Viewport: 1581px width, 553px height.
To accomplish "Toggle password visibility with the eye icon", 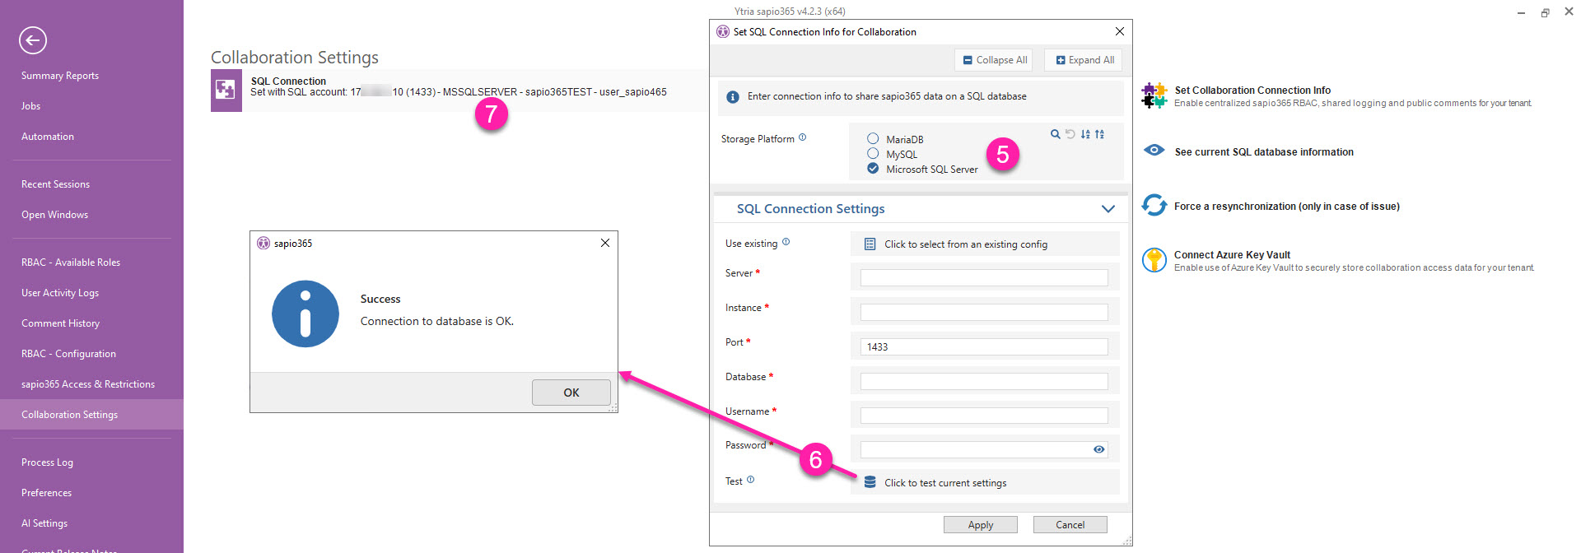I will [x=1098, y=449].
